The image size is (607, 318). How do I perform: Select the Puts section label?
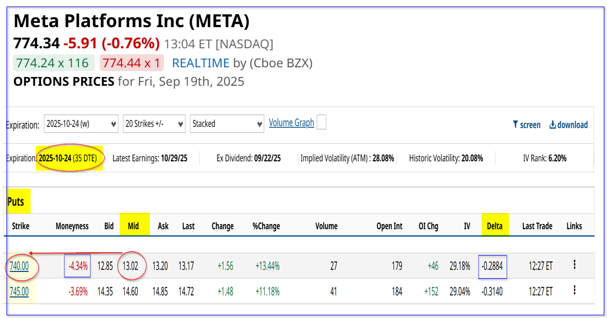pyautogui.click(x=16, y=202)
